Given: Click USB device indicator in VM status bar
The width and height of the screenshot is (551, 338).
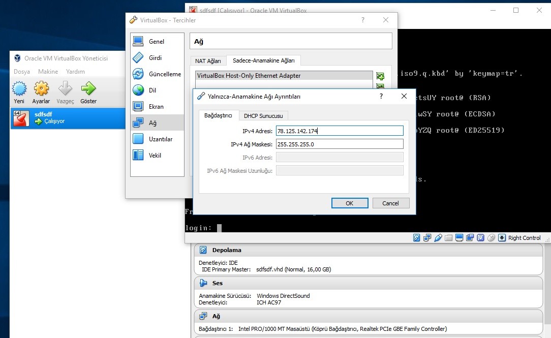Looking at the screenshot, I should (437, 238).
